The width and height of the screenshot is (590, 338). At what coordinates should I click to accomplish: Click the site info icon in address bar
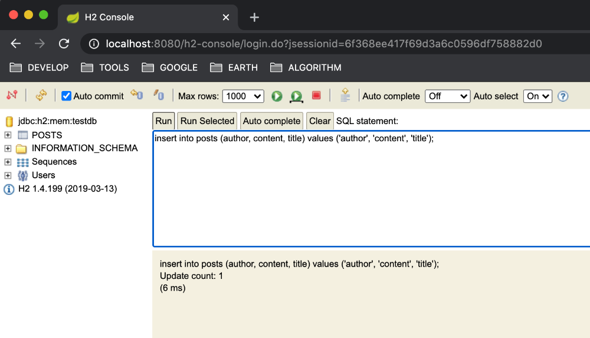tap(94, 44)
